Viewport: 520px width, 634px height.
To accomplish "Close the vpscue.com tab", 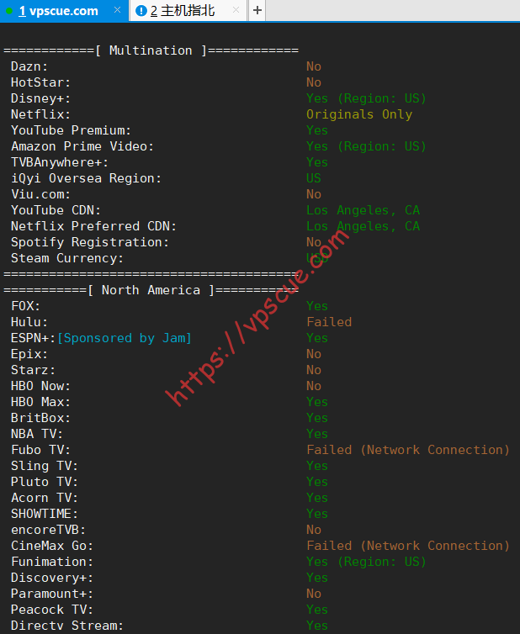I will coord(117,10).
